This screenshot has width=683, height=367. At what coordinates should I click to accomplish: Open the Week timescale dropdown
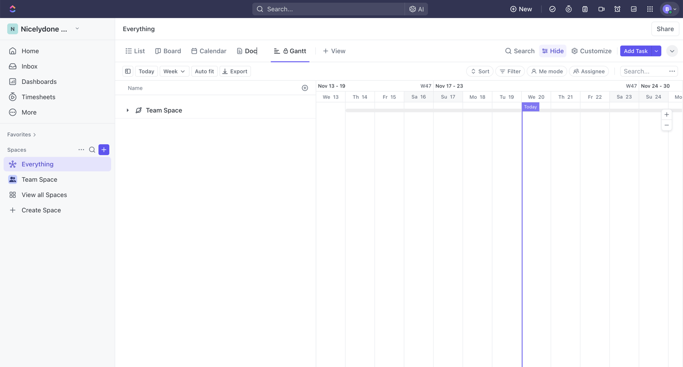tap(174, 71)
